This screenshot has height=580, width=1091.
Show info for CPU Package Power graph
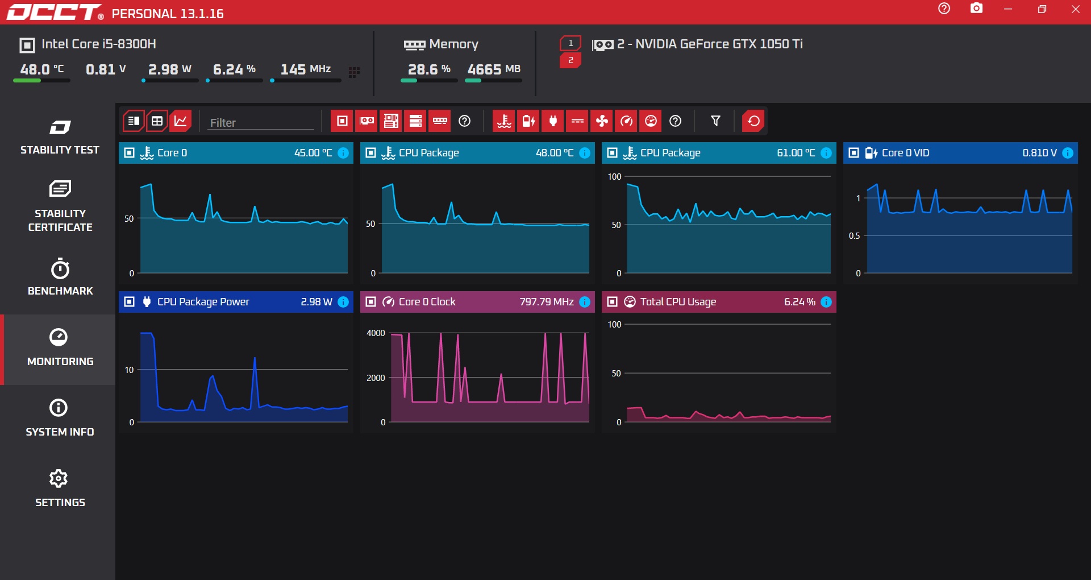coord(343,302)
